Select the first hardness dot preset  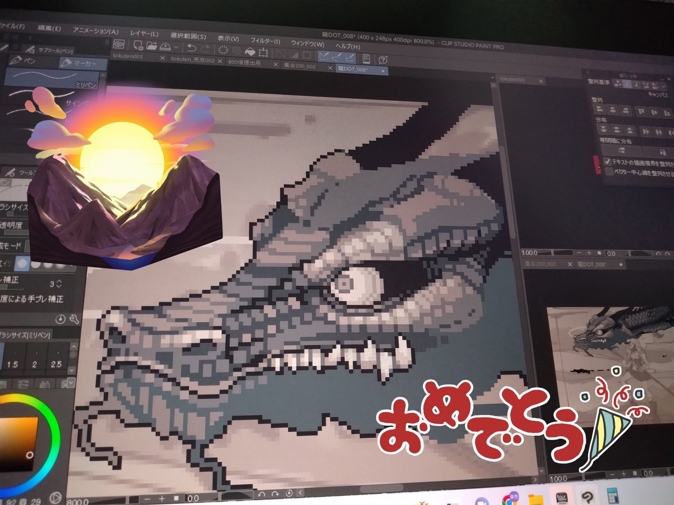point(22,264)
